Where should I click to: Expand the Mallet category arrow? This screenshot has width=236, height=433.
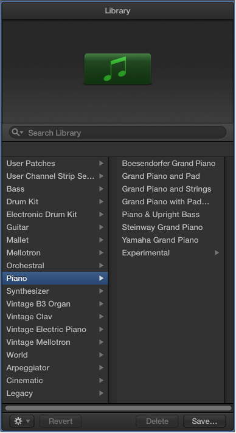(x=102, y=240)
